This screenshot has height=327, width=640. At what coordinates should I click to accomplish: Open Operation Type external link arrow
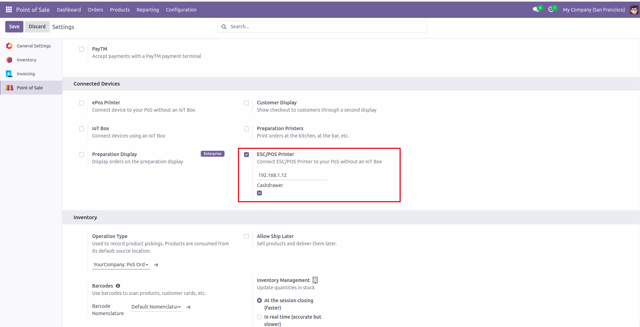[x=156, y=265]
